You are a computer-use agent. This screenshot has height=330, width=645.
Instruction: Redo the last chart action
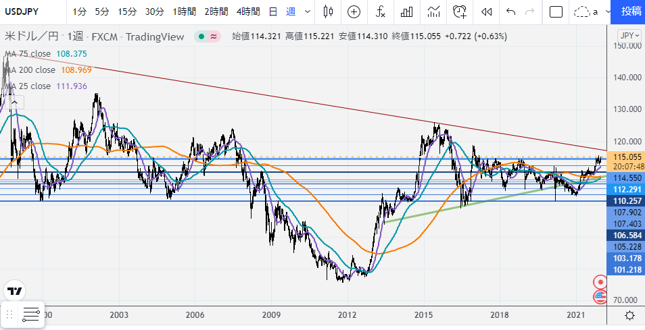click(529, 12)
